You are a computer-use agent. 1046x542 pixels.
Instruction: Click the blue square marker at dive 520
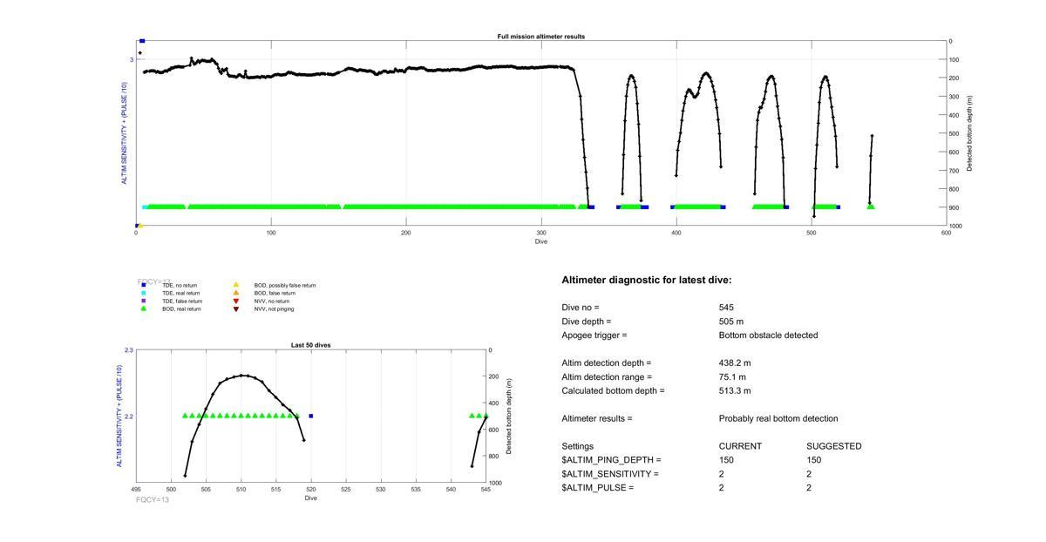(311, 416)
